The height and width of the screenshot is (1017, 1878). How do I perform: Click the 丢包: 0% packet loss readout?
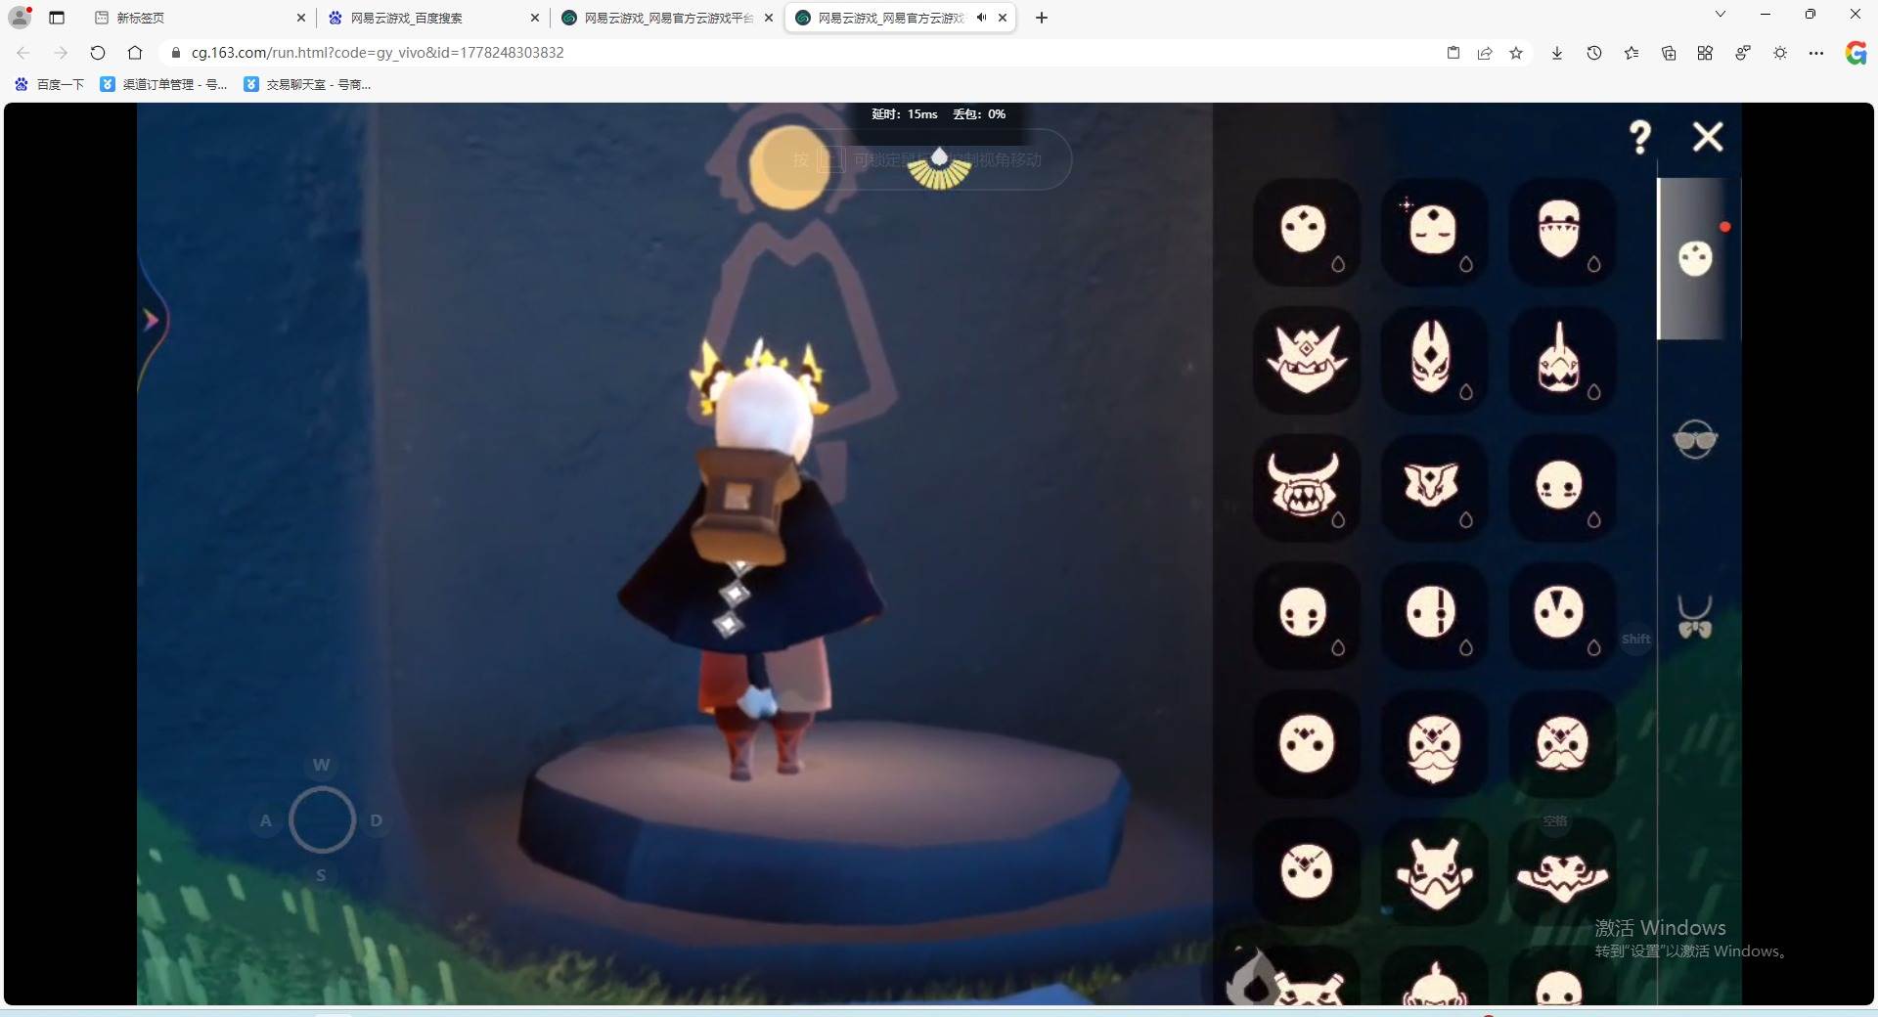pos(979,114)
